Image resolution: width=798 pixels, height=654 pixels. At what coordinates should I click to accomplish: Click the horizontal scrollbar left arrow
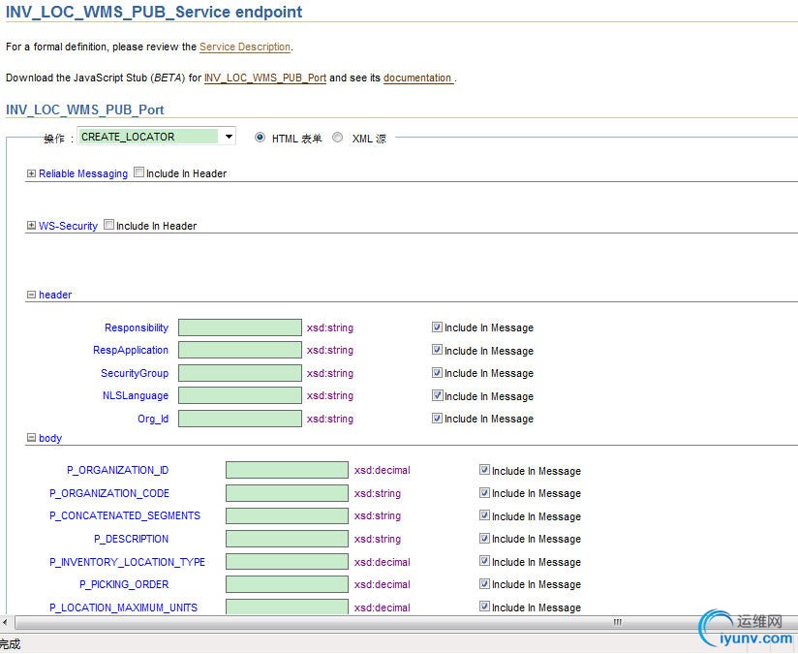[x=5, y=622]
